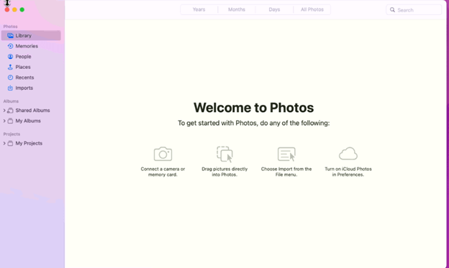Click 'Choose Import from the File menu' text
This screenshot has height=268, width=449.
pos(286,172)
